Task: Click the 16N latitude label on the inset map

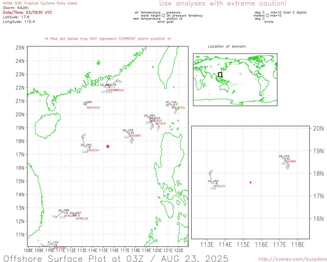Action: (x=318, y=219)
